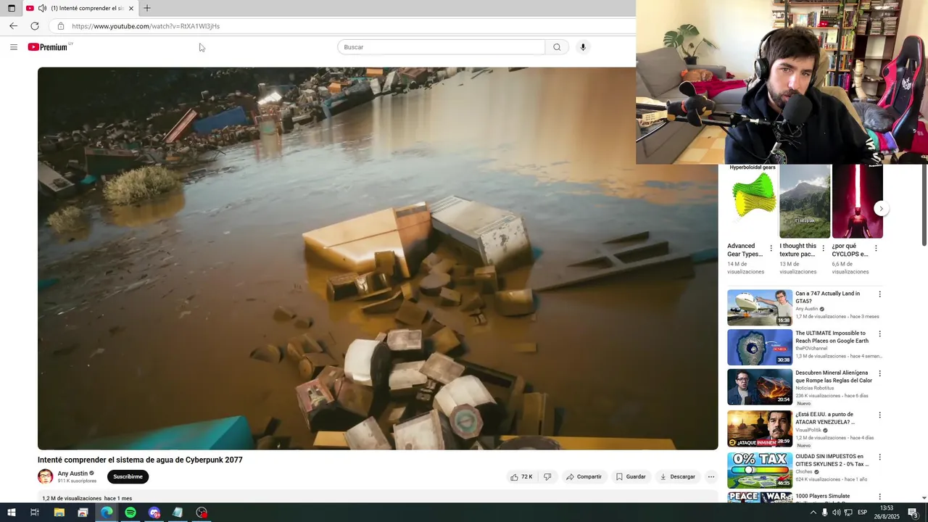This screenshot has width=928, height=522.
Task: Open CIUDAD SIN IMPUESTOS Cities Skylines video
Action: click(760, 470)
